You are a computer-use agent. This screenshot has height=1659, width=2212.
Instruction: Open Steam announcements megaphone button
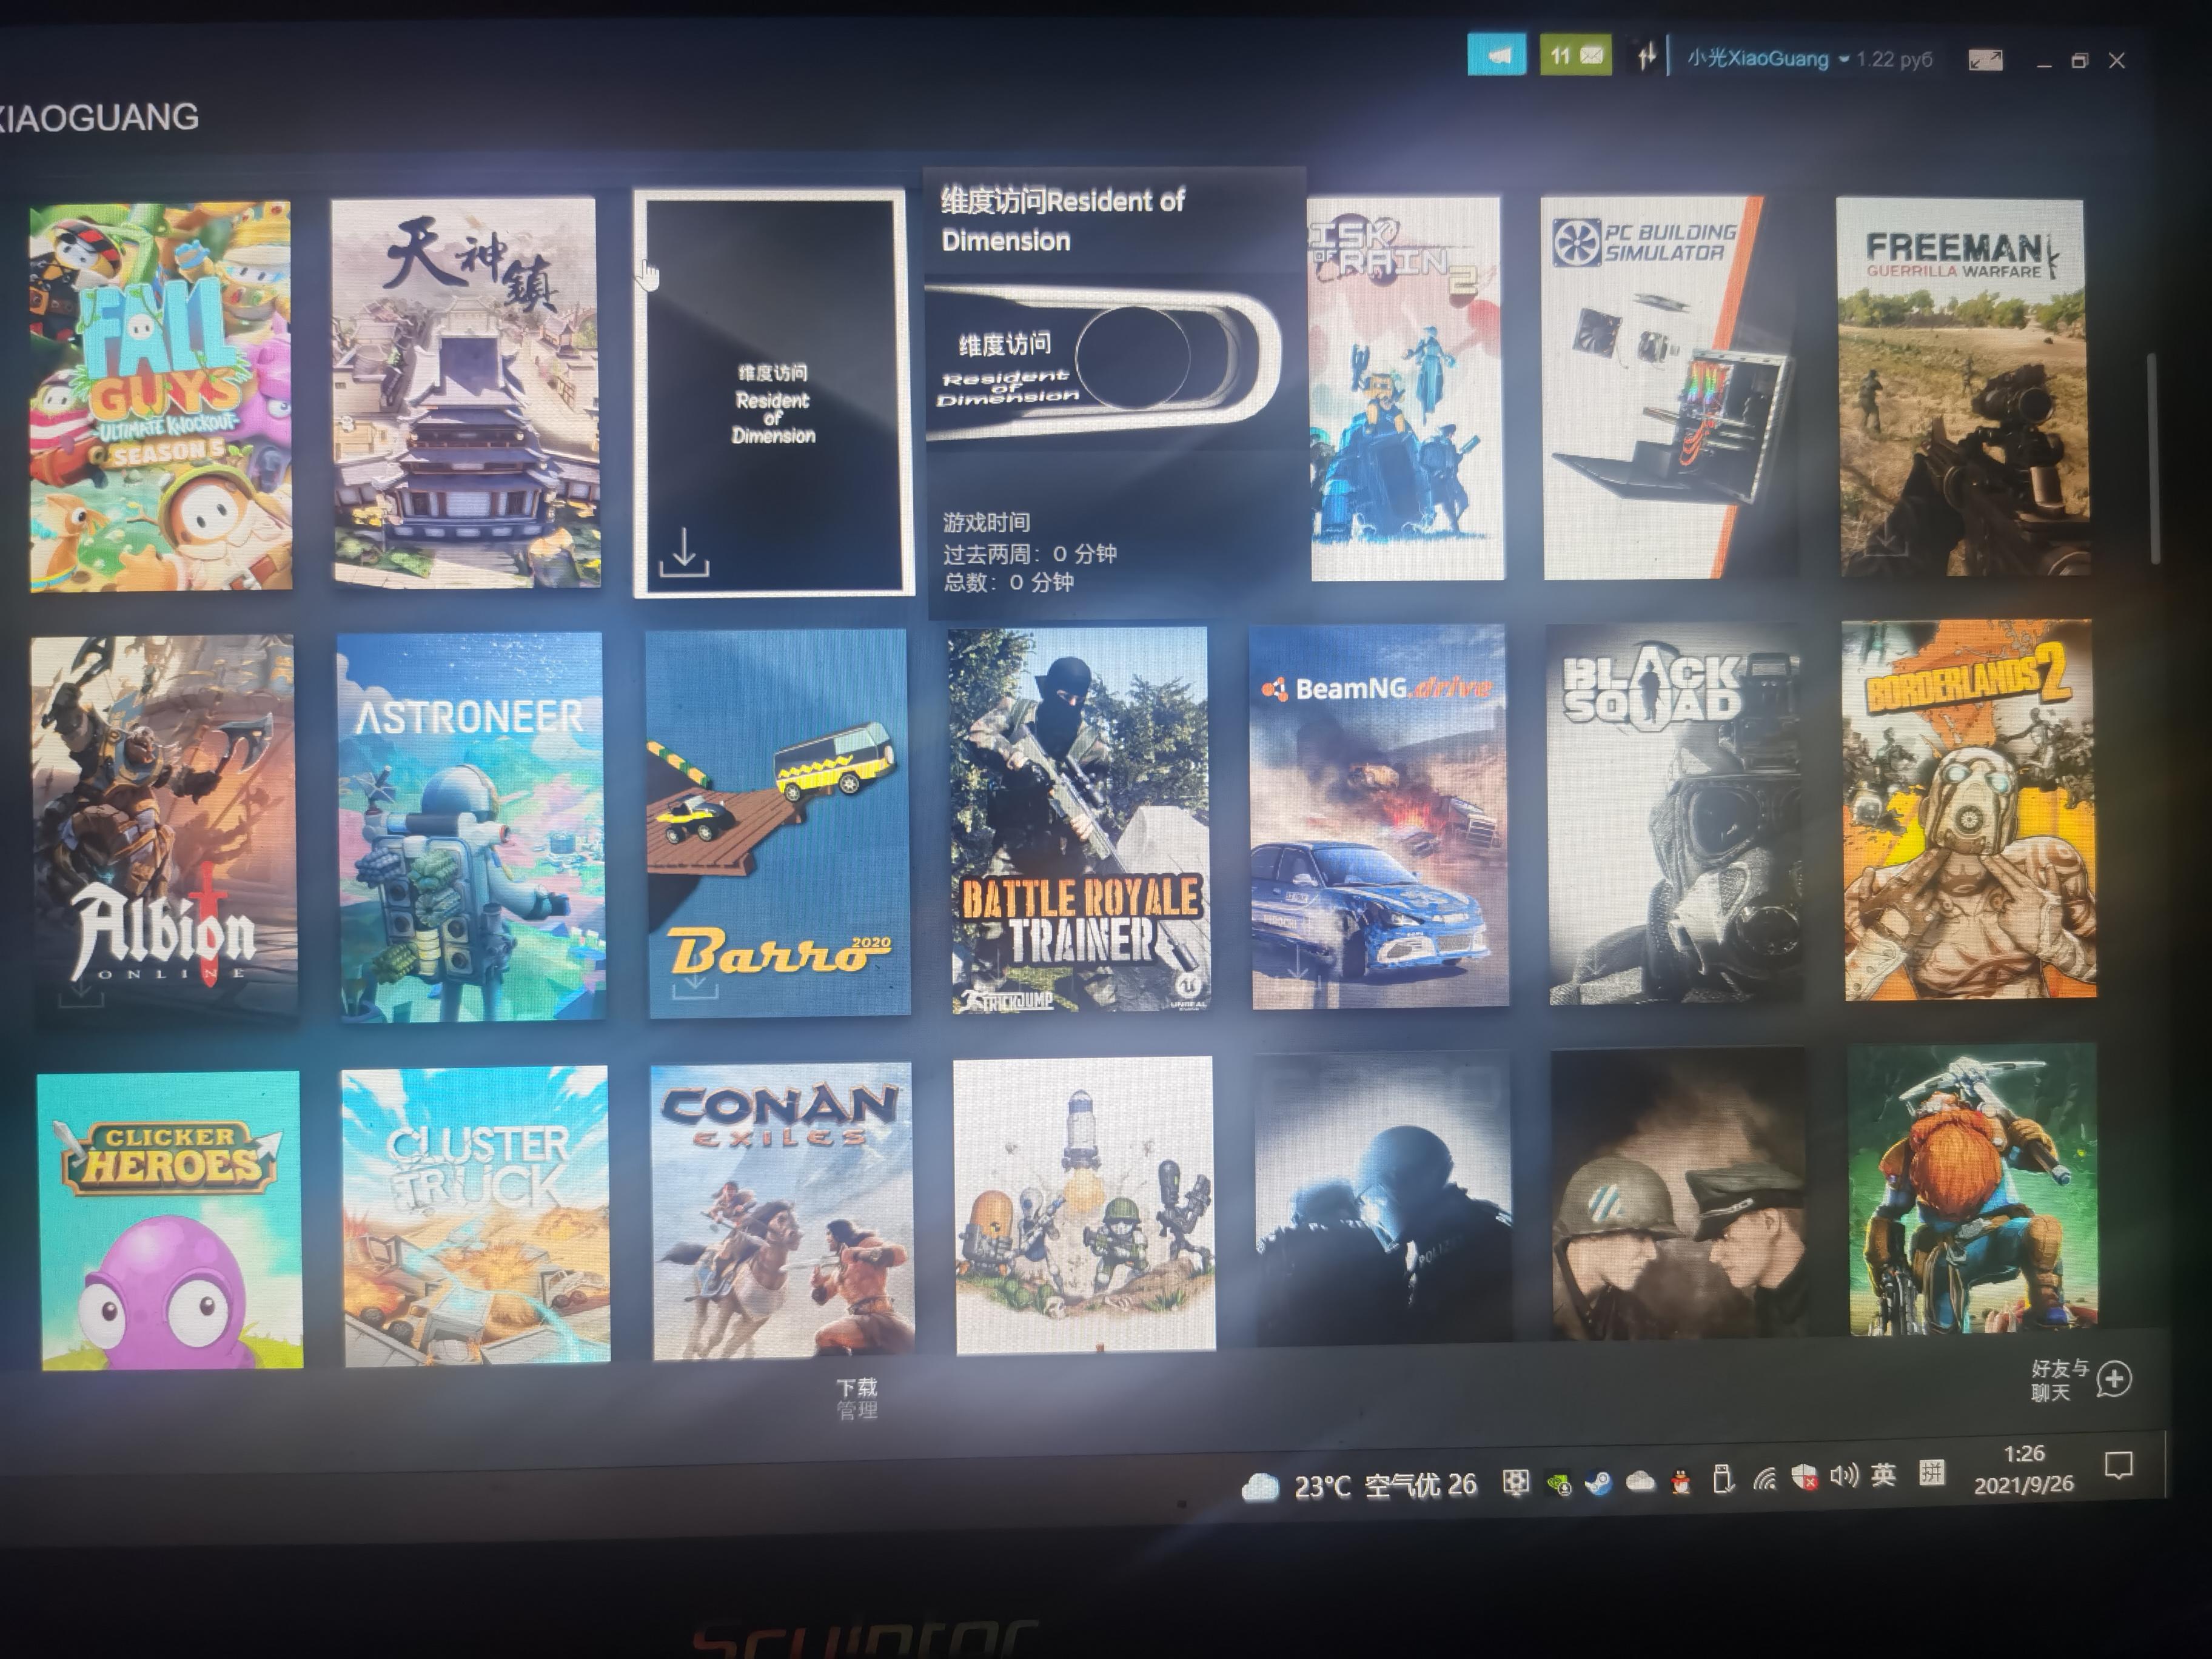1497,55
